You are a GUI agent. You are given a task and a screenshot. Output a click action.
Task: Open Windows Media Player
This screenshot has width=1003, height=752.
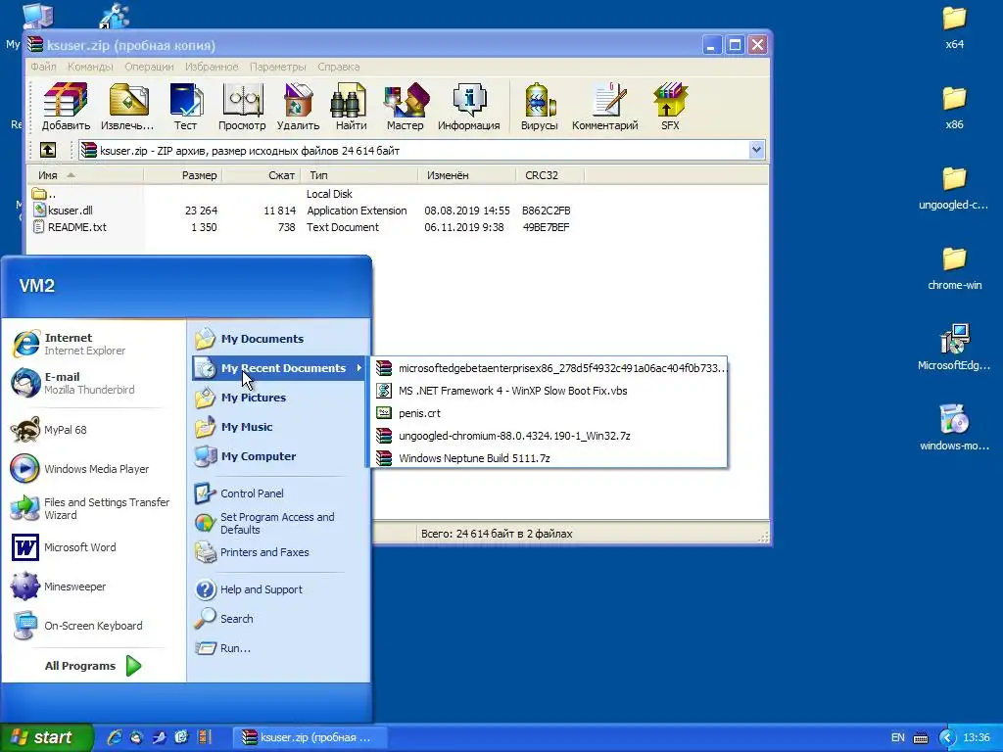point(93,469)
